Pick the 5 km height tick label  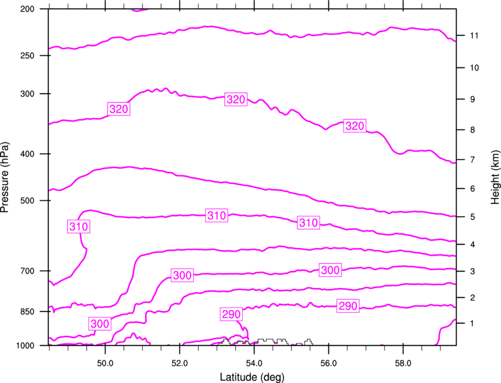coord(473,217)
